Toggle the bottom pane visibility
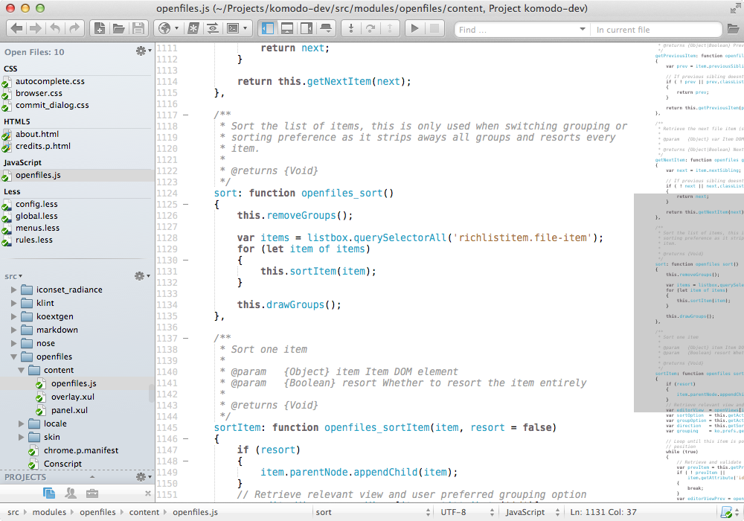The image size is (744, 521). click(287, 29)
